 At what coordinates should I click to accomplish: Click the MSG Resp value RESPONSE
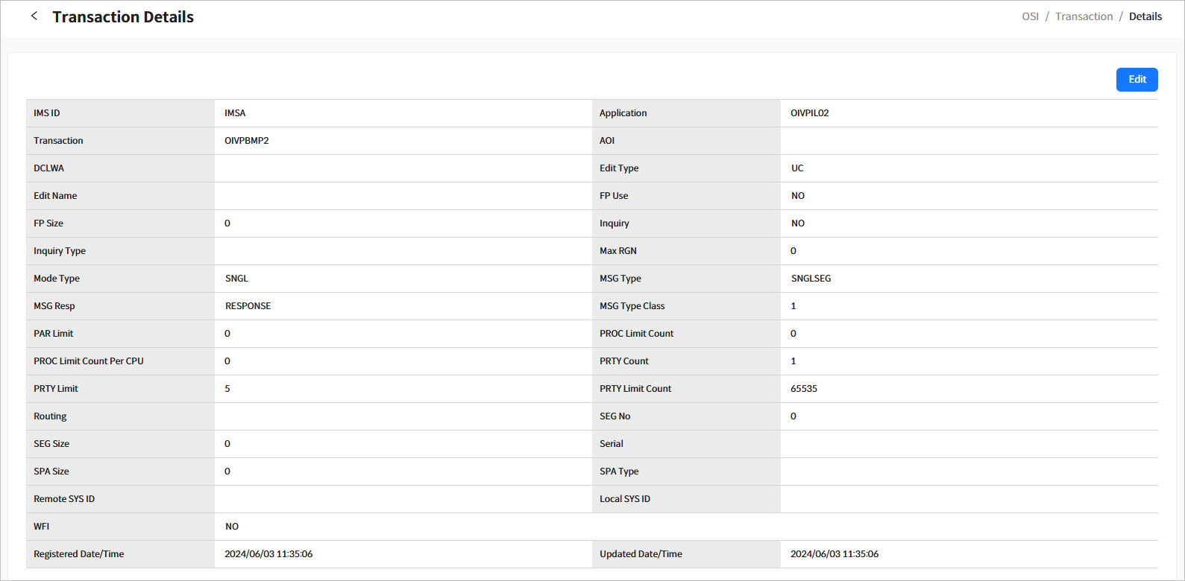(x=248, y=306)
